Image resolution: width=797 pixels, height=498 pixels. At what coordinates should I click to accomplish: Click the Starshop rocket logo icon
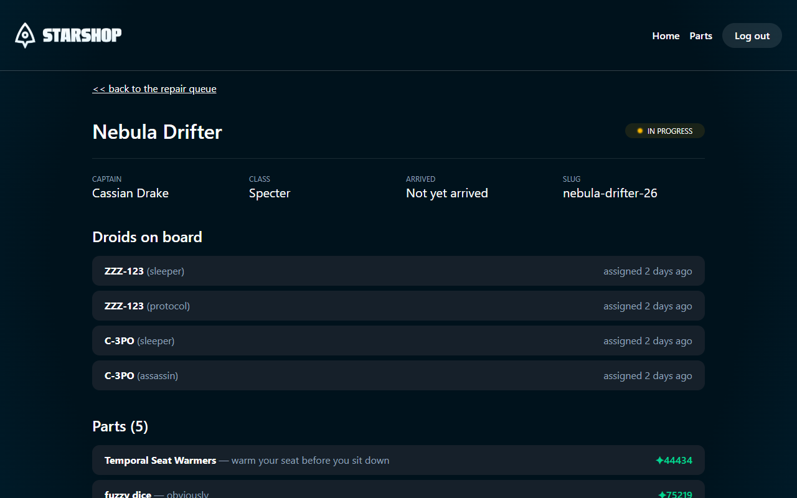(x=25, y=35)
